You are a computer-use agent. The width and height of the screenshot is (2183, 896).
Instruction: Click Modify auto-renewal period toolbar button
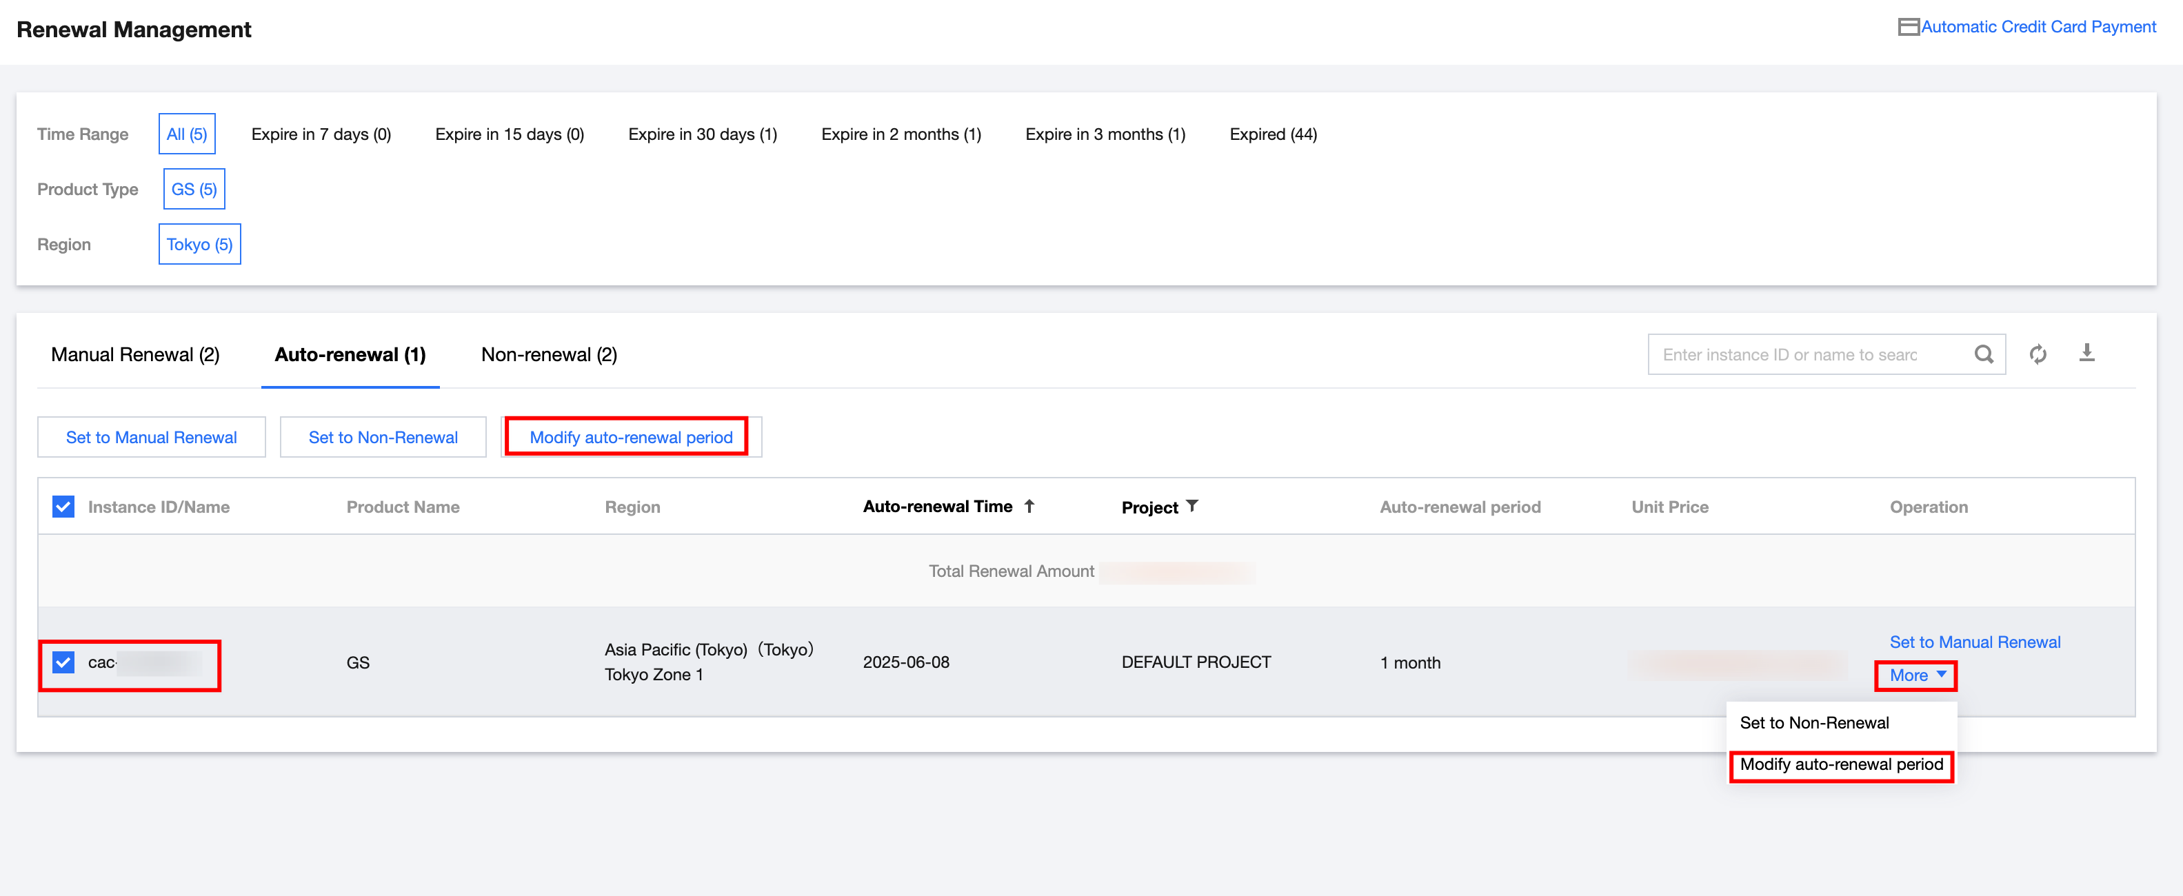coord(630,437)
